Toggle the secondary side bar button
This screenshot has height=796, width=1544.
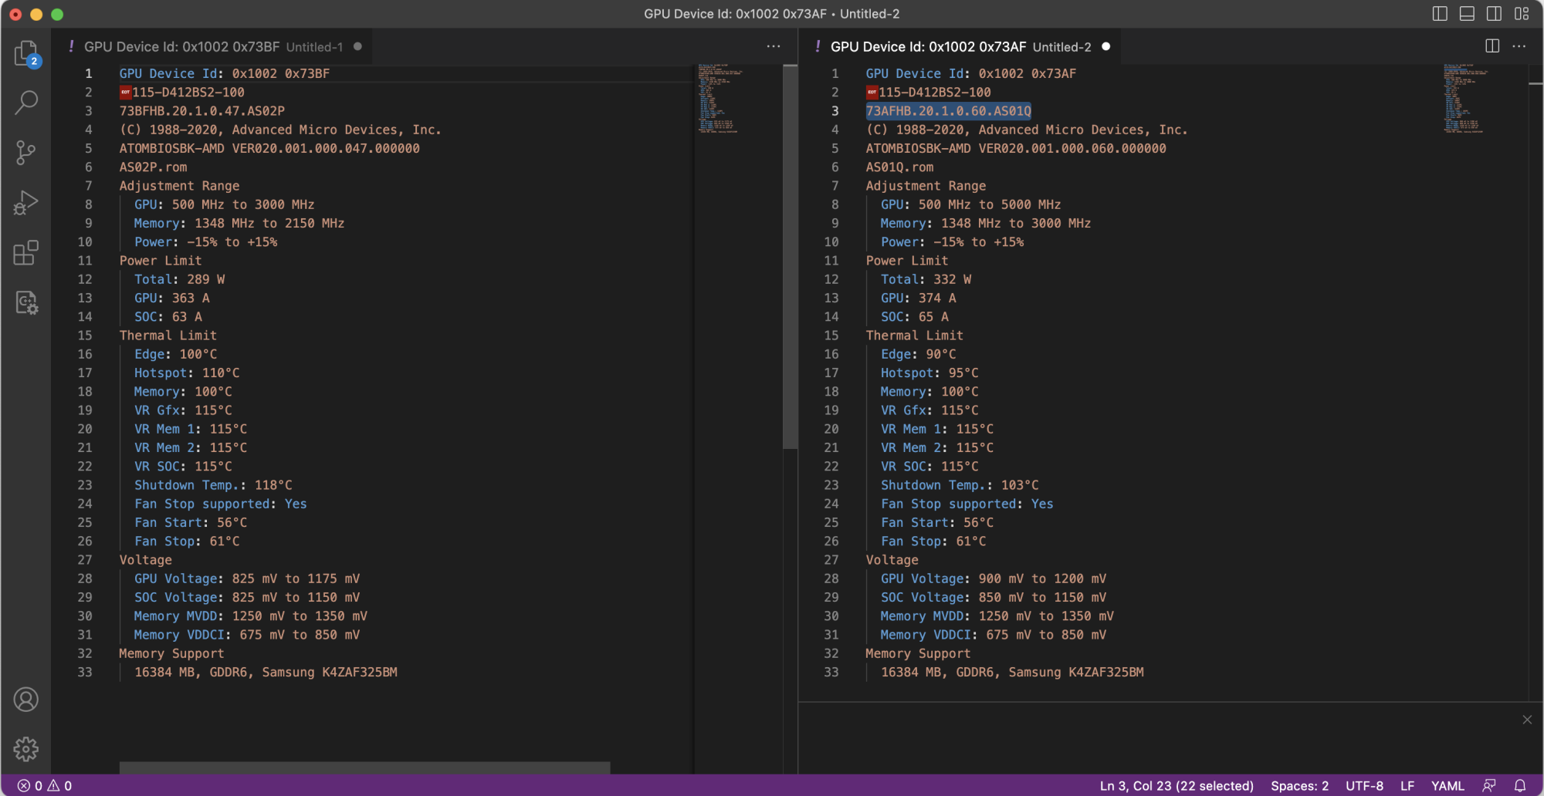click(1494, 14)
